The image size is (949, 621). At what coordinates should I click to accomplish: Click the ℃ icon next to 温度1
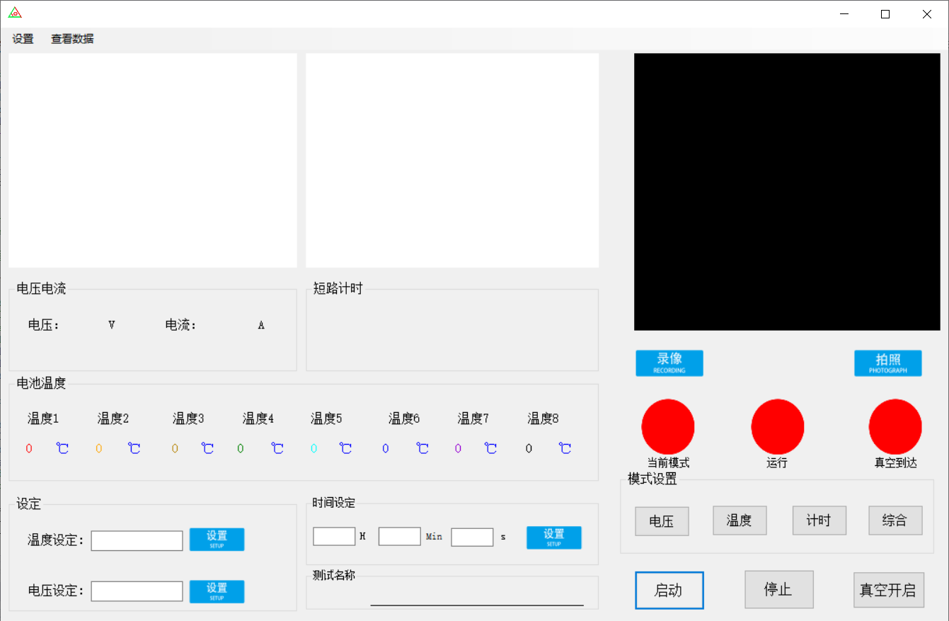click(x=62, y=448)
